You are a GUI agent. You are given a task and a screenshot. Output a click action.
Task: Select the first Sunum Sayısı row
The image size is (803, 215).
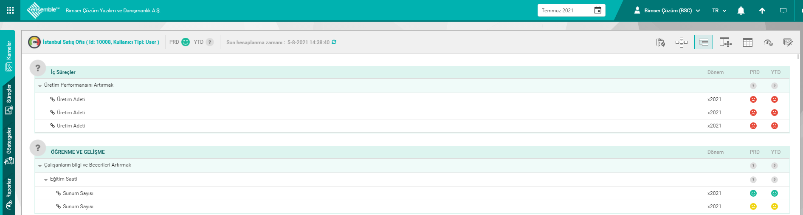coord(412,193)
